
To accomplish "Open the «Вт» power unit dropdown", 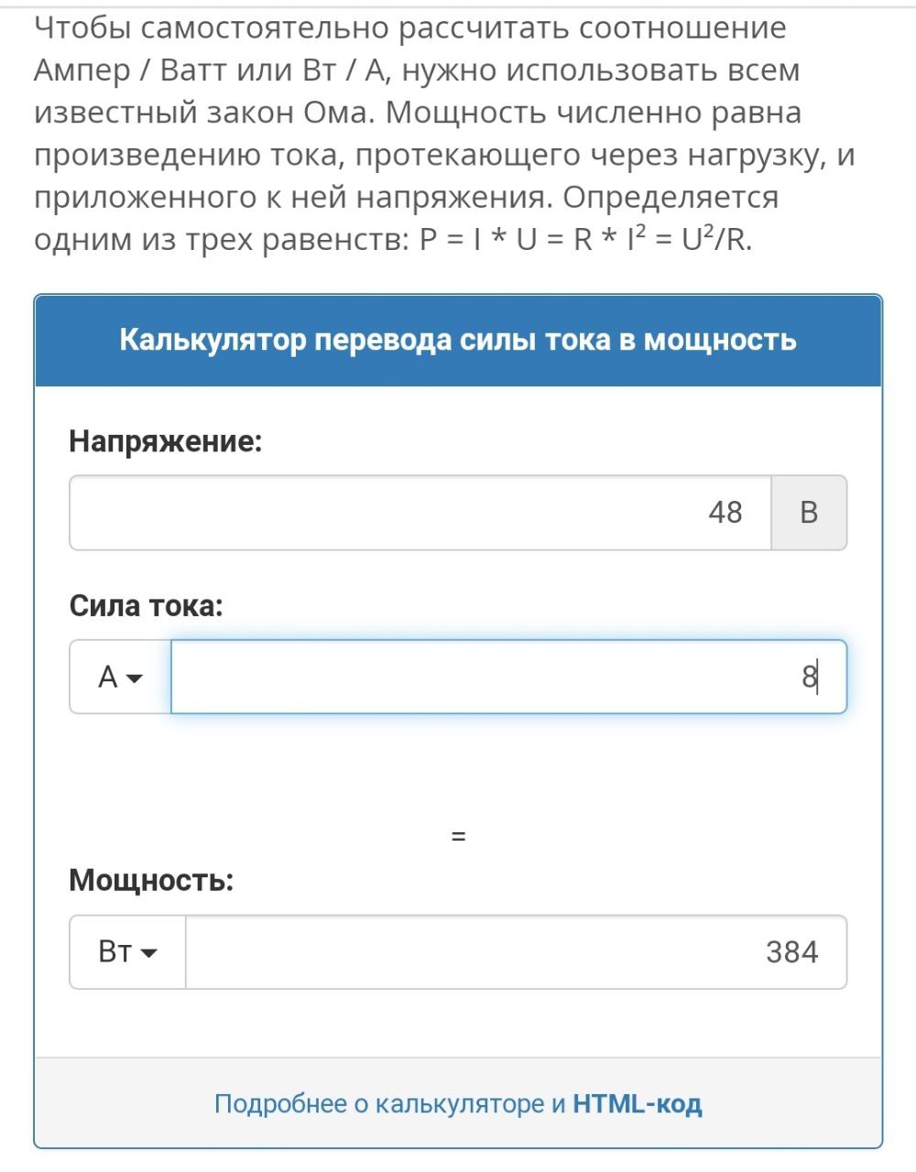I will tap(128, 952).
